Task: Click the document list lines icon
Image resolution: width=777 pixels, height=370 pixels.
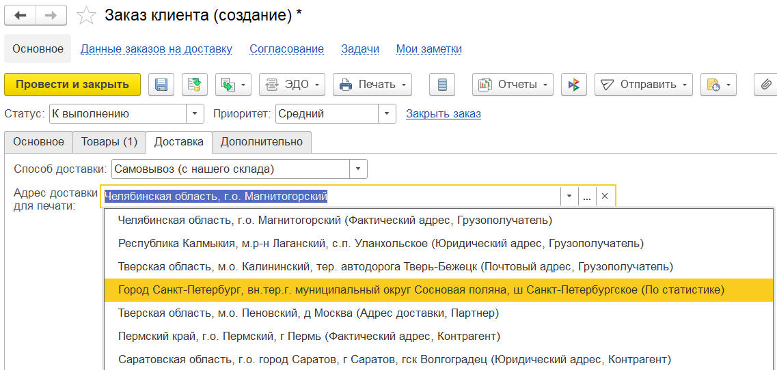Action: click(442, 85)
